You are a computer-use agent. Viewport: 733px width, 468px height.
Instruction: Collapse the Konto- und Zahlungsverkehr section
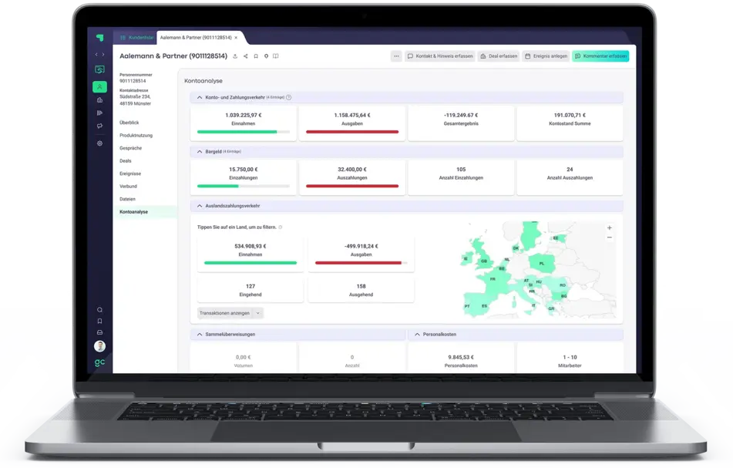200,98
